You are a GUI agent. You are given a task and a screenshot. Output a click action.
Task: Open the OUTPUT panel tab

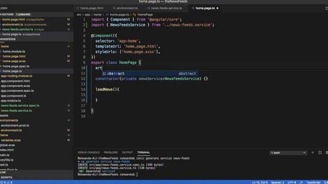click(x=128, y=152)
